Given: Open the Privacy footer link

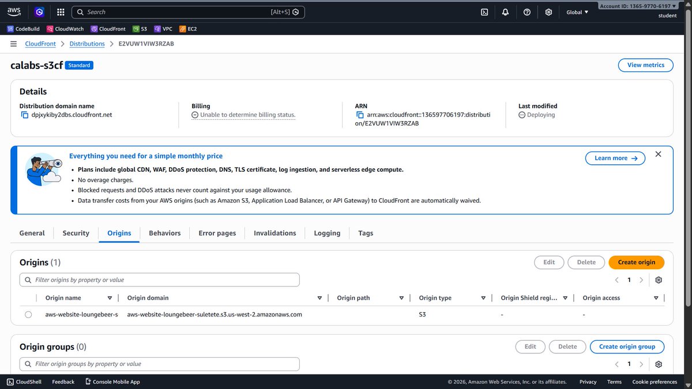Looking at the screenshot, I should 588,382.
